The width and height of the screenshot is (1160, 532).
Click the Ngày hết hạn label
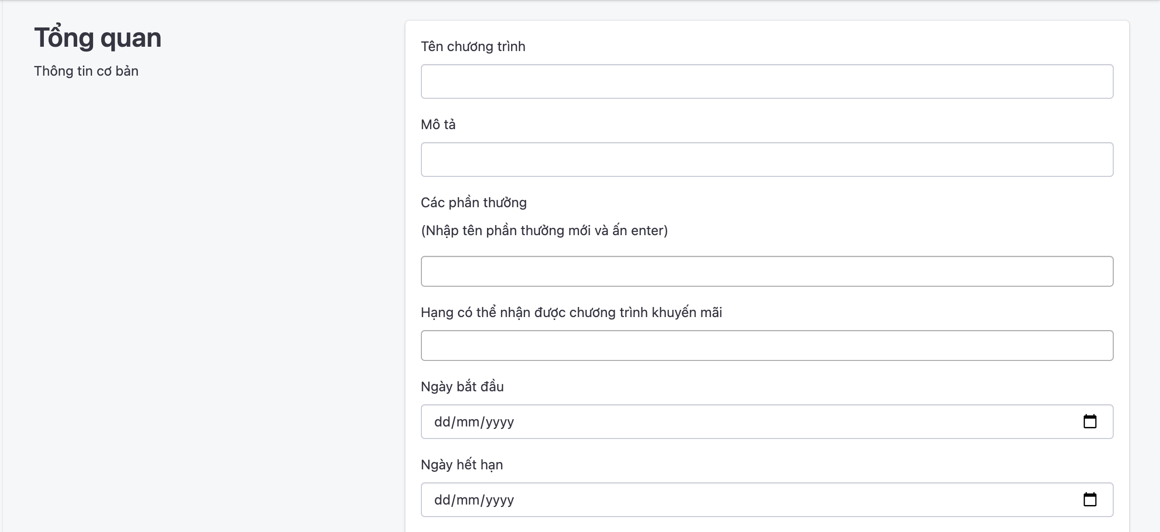[461, 465]
